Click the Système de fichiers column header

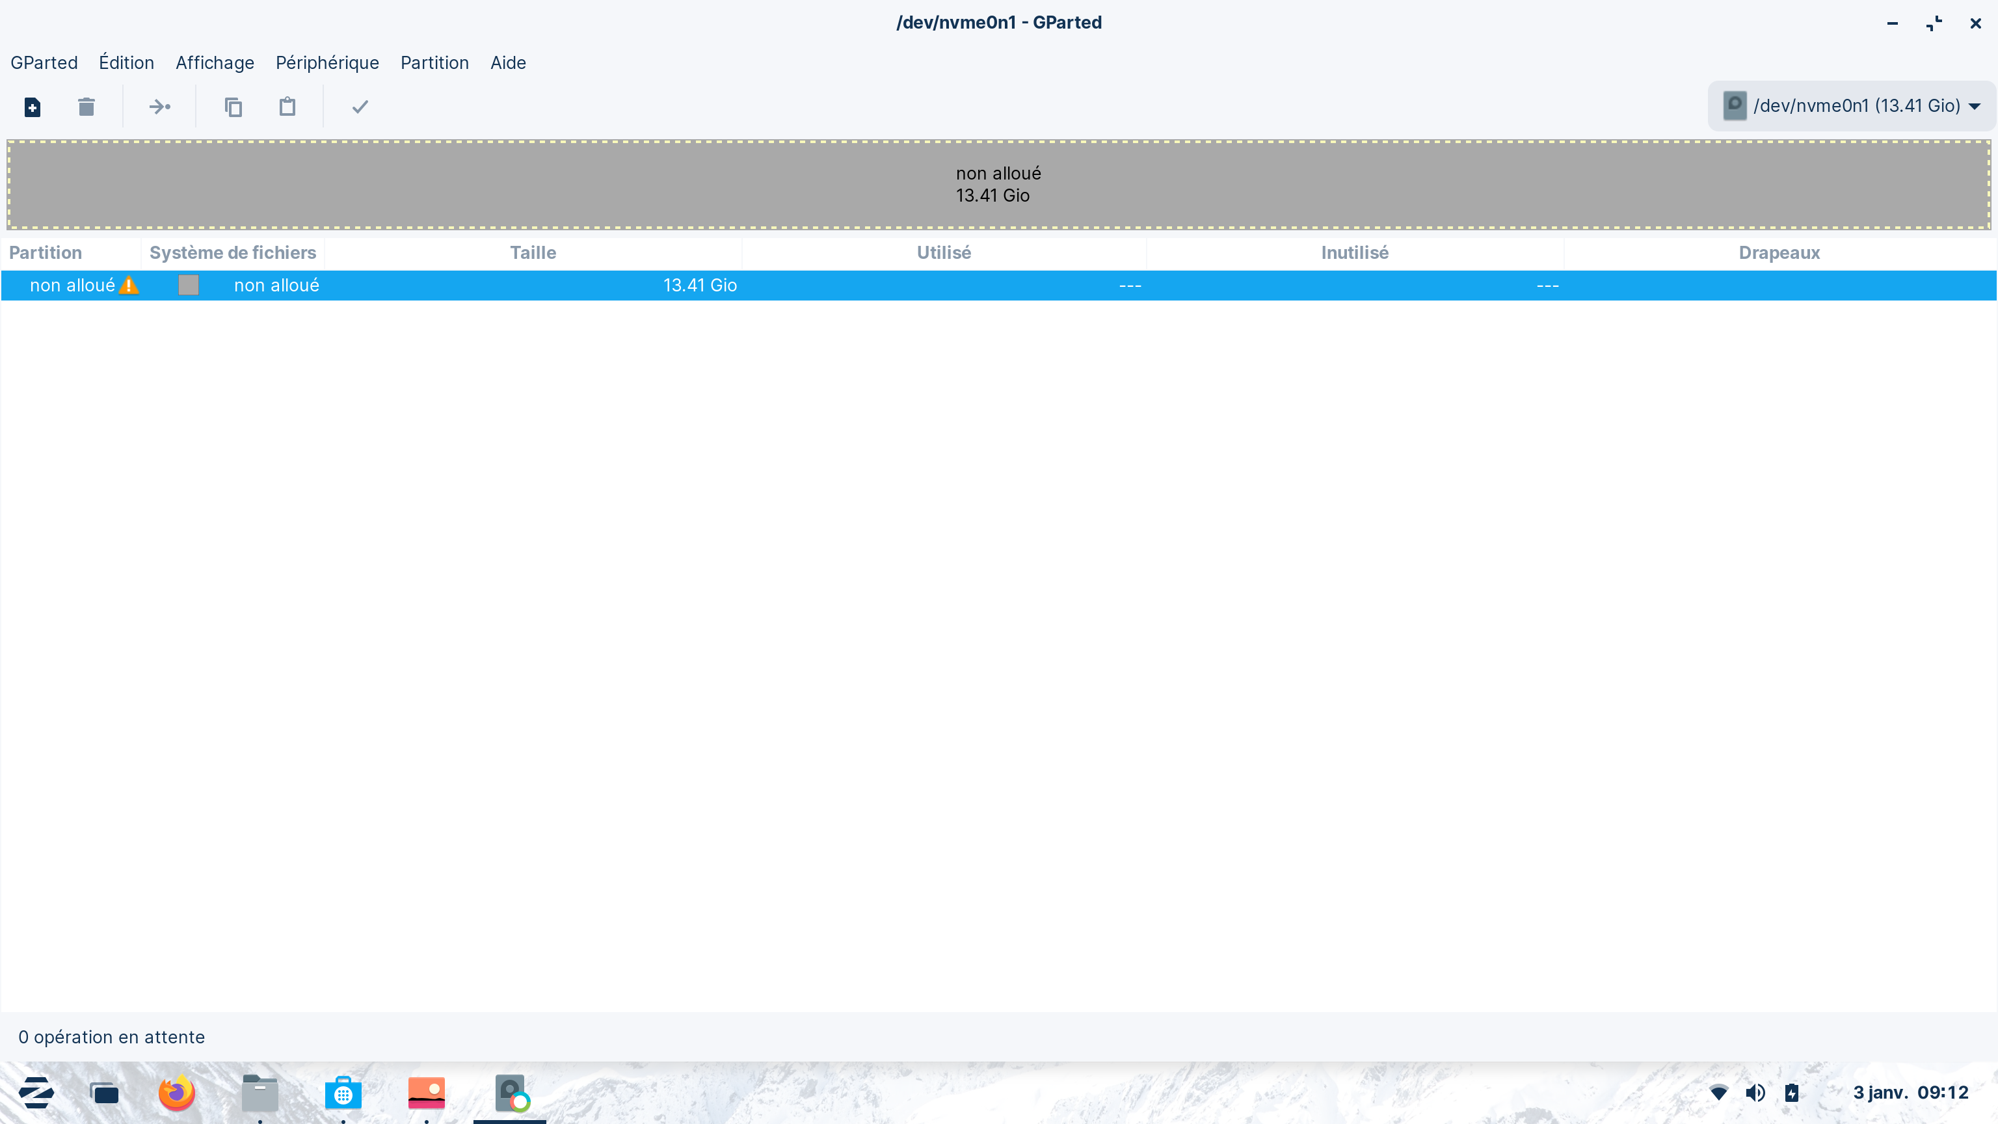233,253
